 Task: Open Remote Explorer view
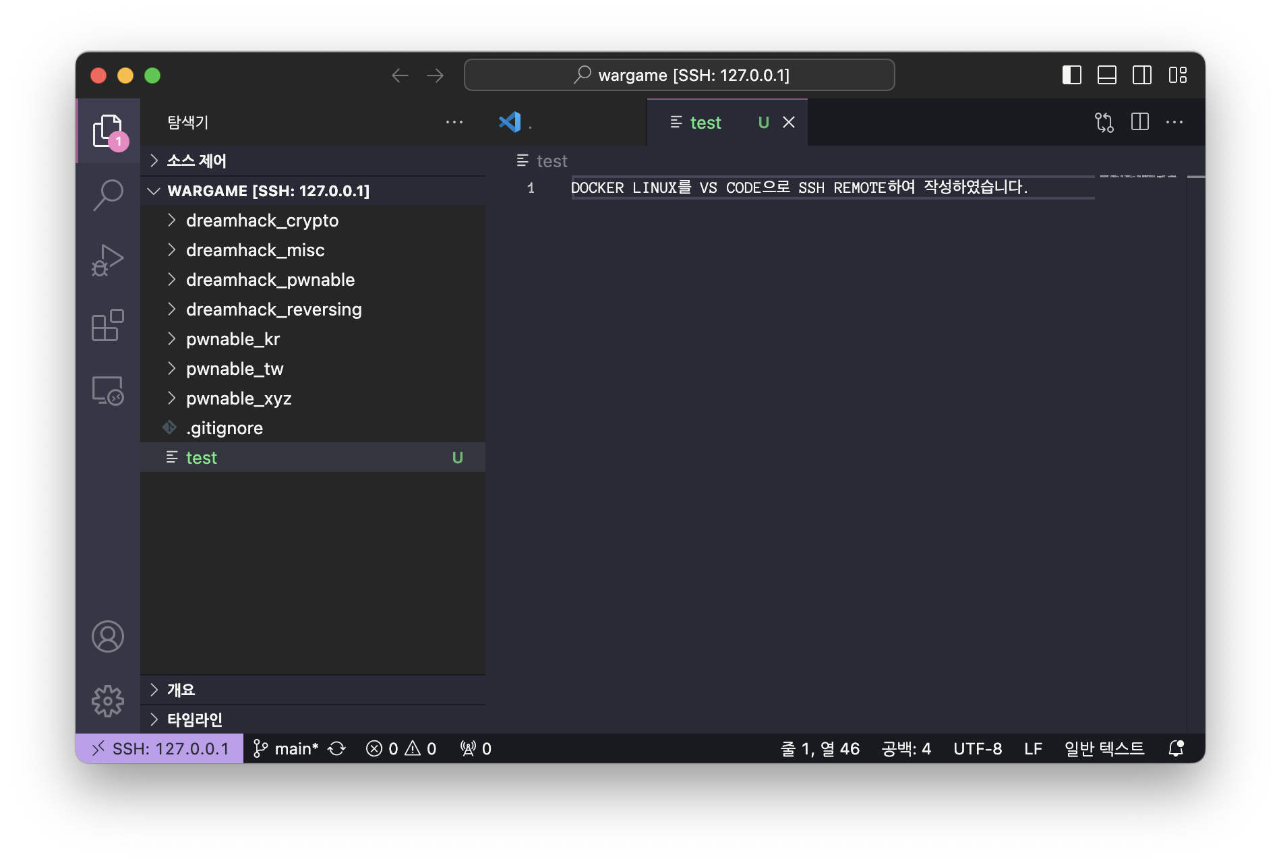(108, 390)
